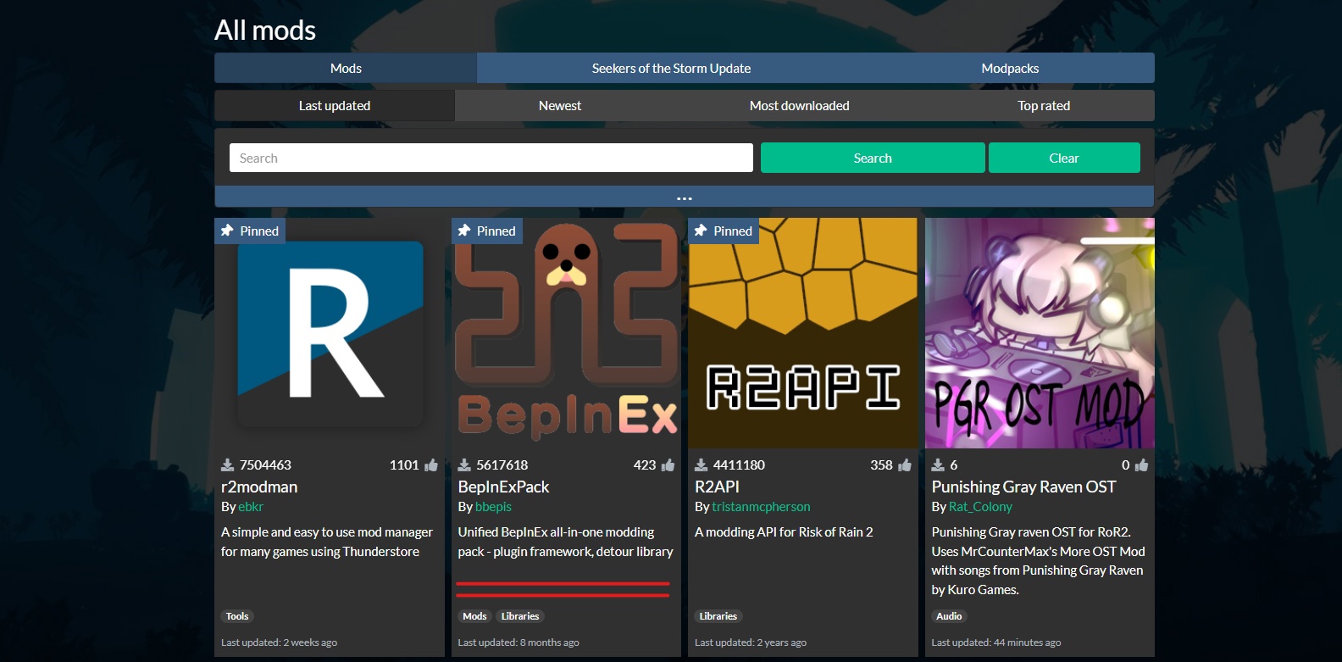Click the green Search button
Image resolution: width=1342 pixels, height=662 pixels.
click(873, 158)
